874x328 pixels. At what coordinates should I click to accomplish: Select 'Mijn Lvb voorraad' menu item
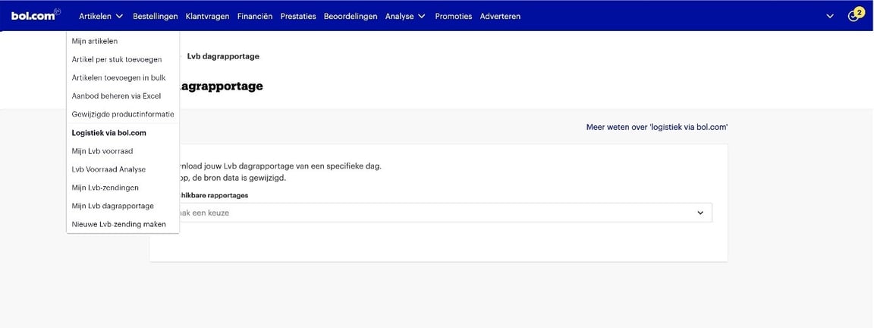pos(102,151)
